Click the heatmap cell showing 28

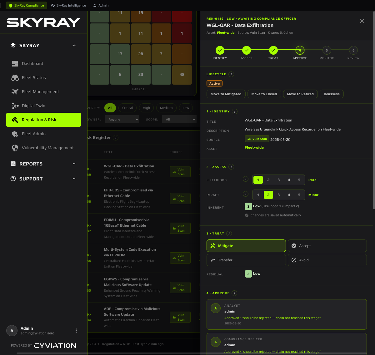pyautogui.click(x=141, y=54)
